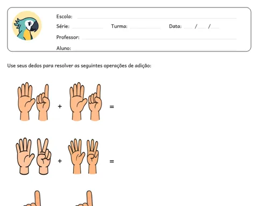The height and width of the screenshot is (206, 258).
Task: Click the Escola blank line
Action: [x=157, y=18]
